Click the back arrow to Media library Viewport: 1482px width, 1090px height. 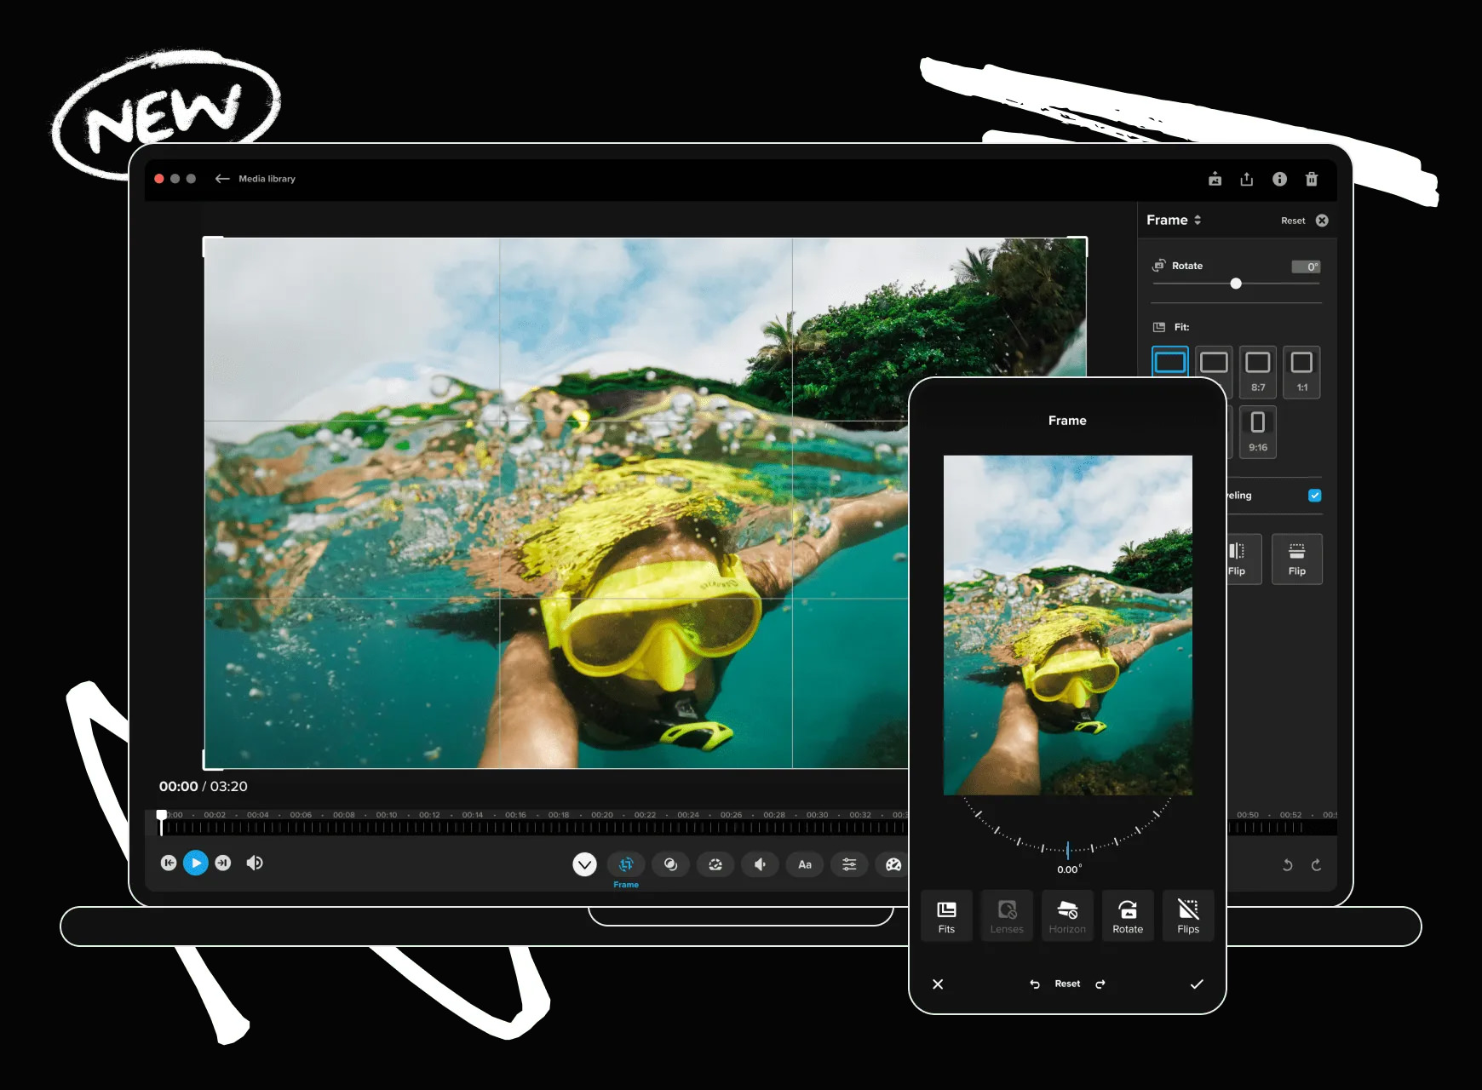tap(222, 178)
